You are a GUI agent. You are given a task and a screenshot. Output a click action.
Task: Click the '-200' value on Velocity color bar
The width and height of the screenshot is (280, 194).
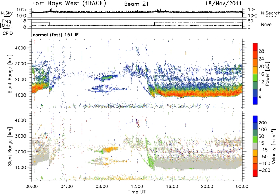[265, 170]
